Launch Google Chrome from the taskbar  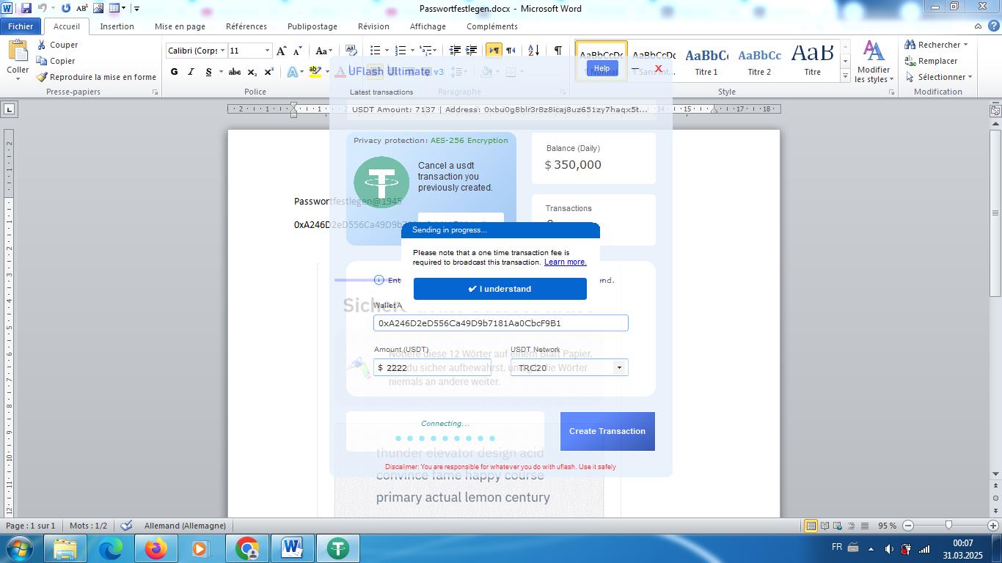point(247,548)
